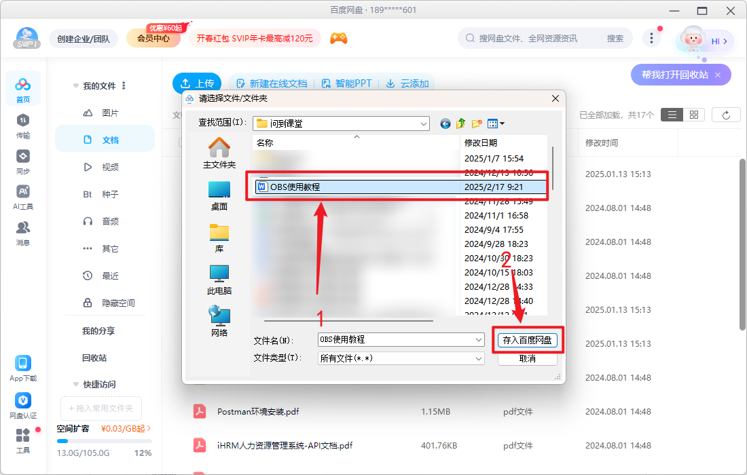
Task: Collapse the 我的文件 tree section
Action: click(x=76, y=85)
